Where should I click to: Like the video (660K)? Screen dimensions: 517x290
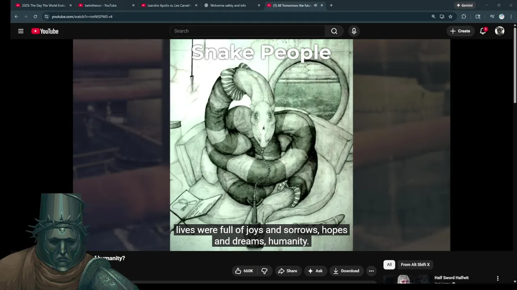pos(244,271)
